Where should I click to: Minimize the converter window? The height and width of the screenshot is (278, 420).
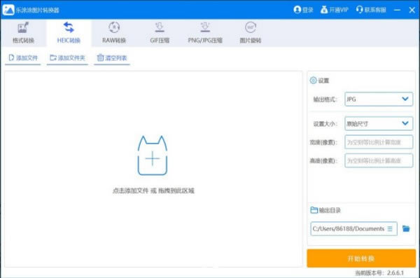tap(397, 10)
